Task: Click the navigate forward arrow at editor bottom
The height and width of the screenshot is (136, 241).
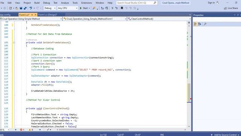Action: click(40, 130)
